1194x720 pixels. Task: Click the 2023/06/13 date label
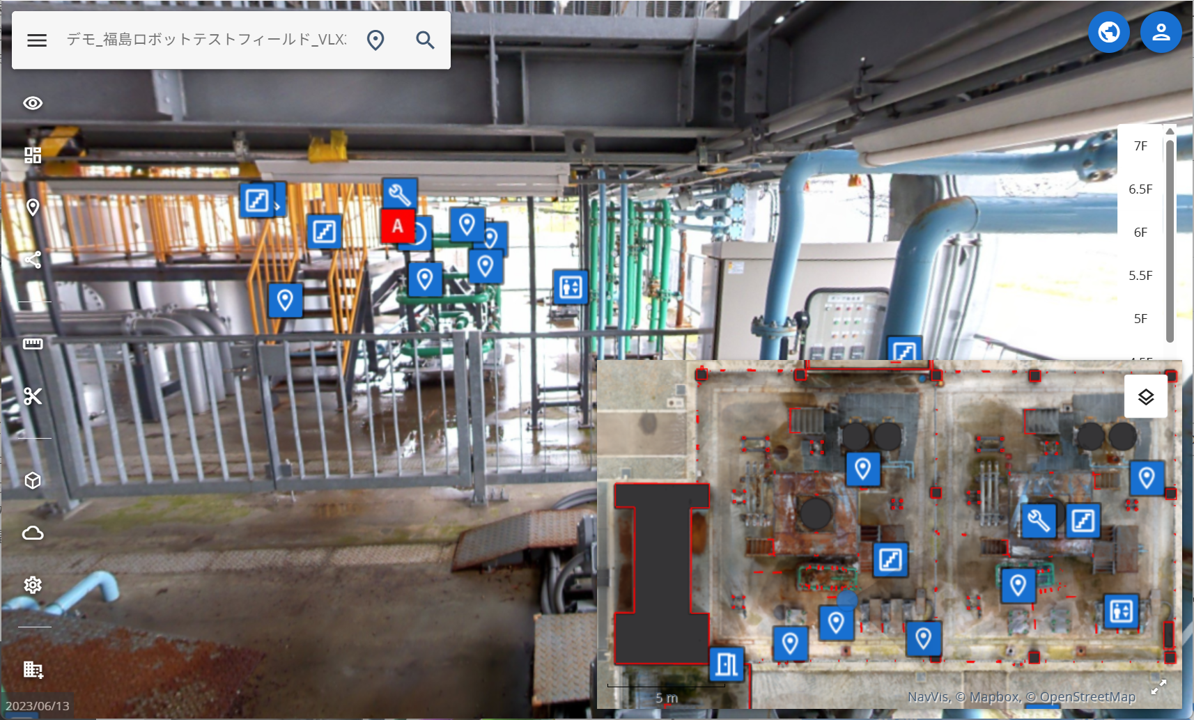tap(38, 705)
